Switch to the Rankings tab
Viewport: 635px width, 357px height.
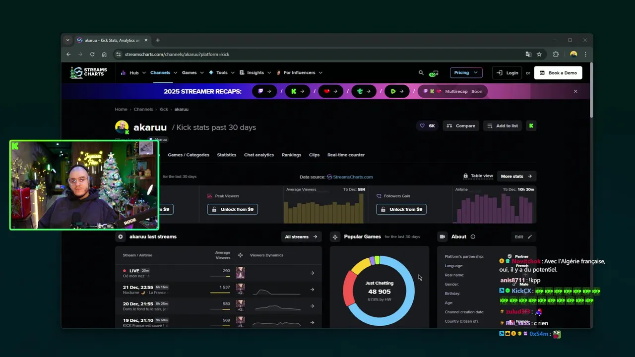[x=291, y=155]
